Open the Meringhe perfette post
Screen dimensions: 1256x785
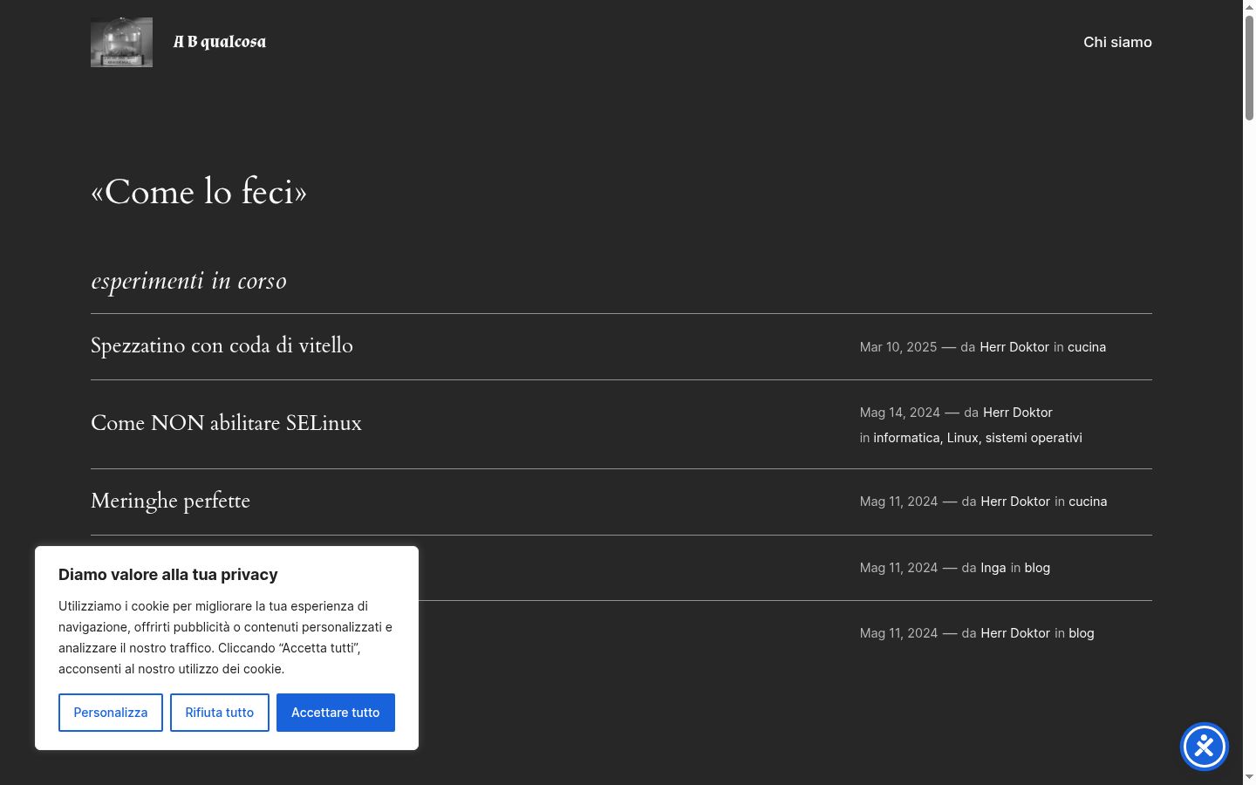click(x=170, y=501)
